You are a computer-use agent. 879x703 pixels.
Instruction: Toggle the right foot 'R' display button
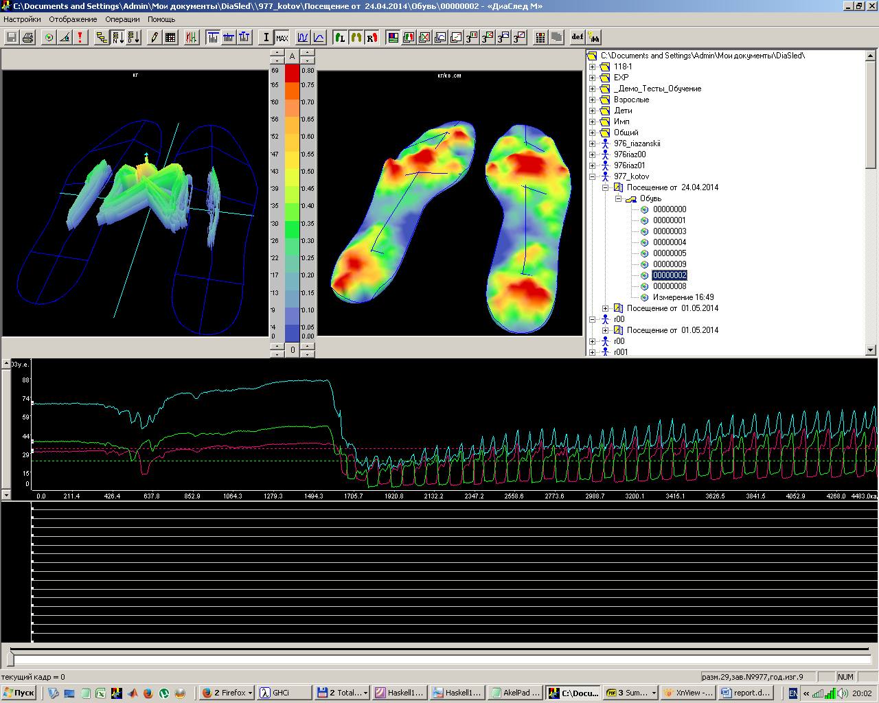tap(372, 38)
